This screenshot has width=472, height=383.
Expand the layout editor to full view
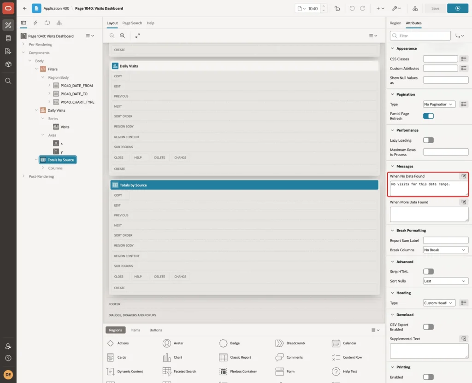tap(137, 35)
